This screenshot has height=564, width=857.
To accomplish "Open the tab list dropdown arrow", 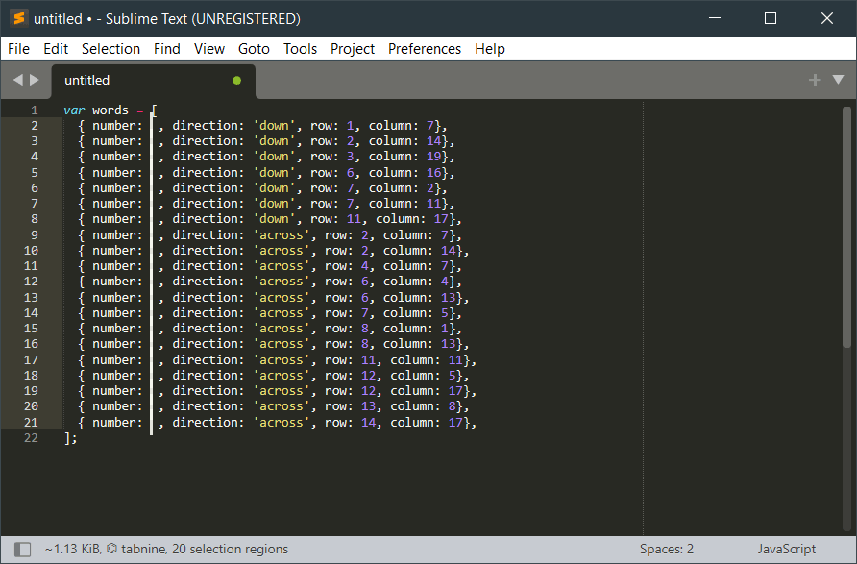I will coord(838,80).
